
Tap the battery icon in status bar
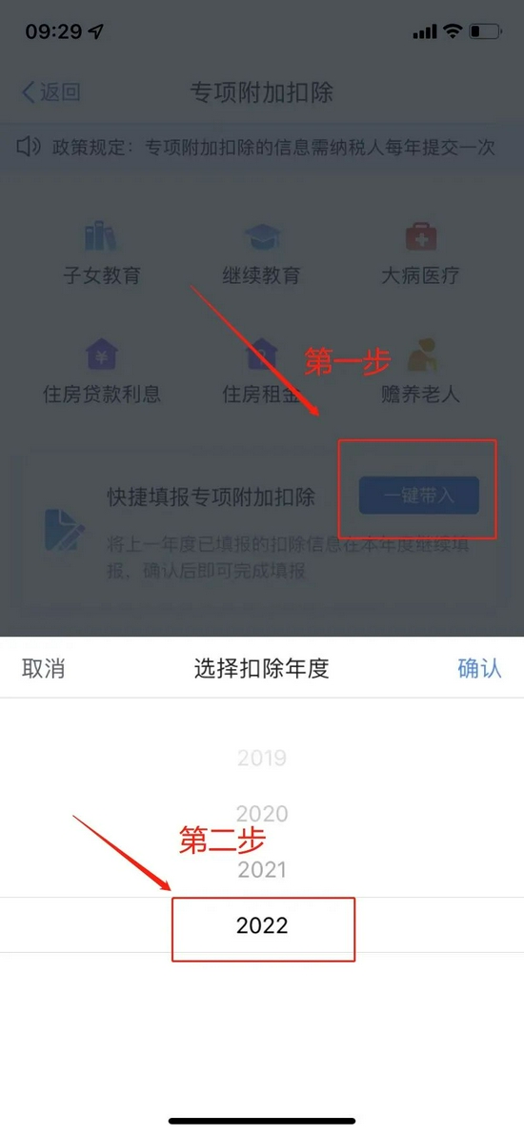485,31
